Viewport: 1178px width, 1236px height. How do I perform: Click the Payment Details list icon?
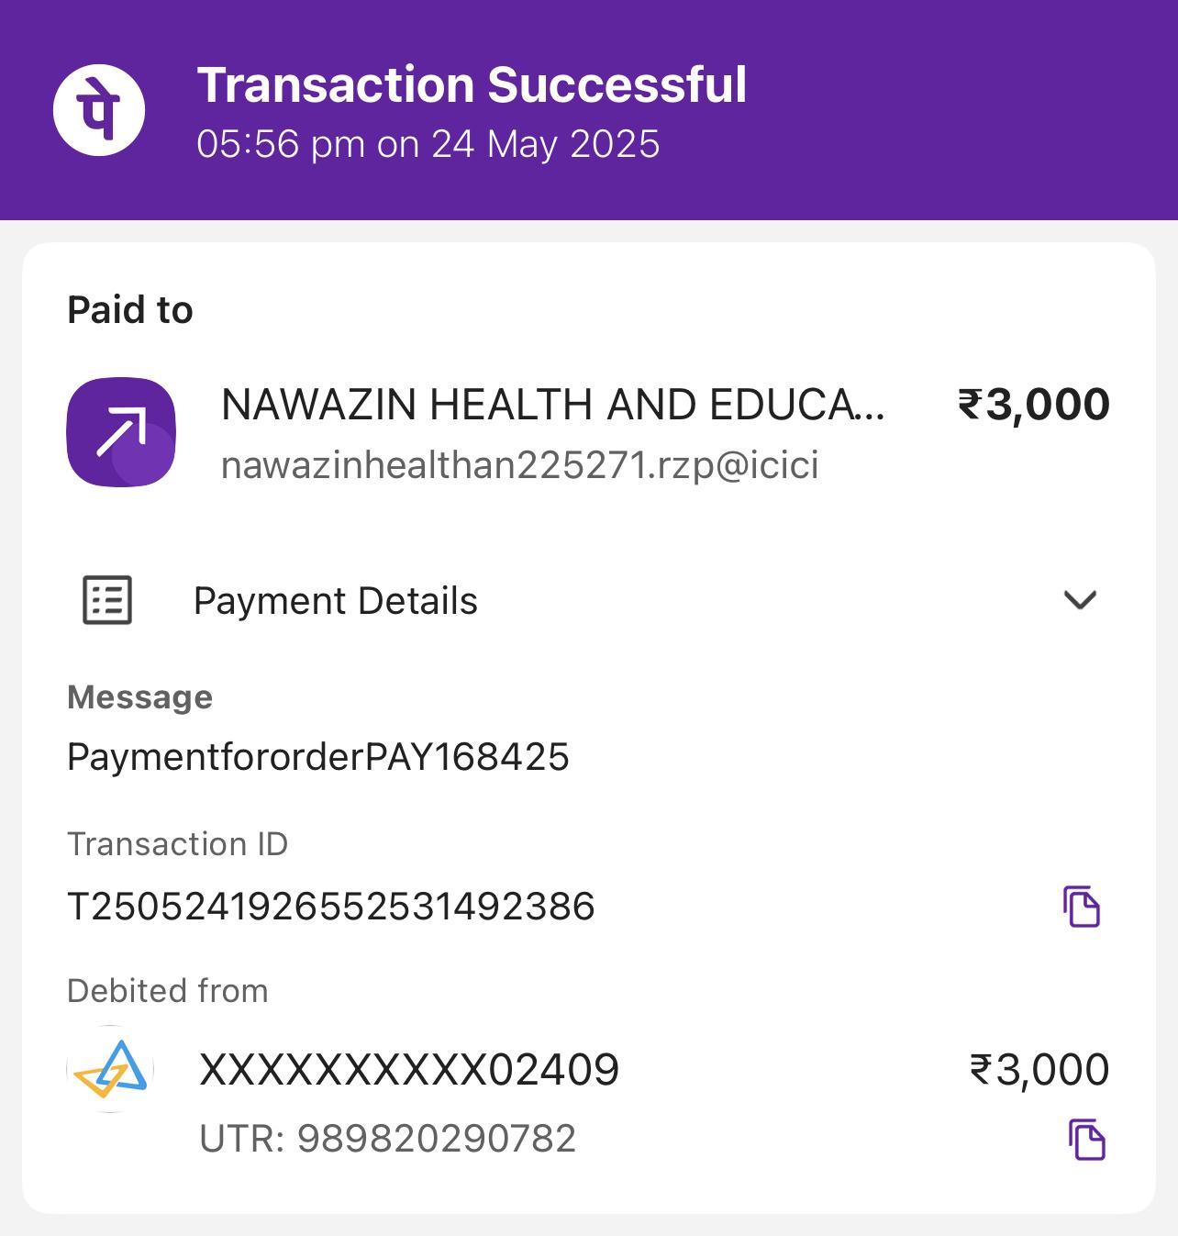point(107,601)
